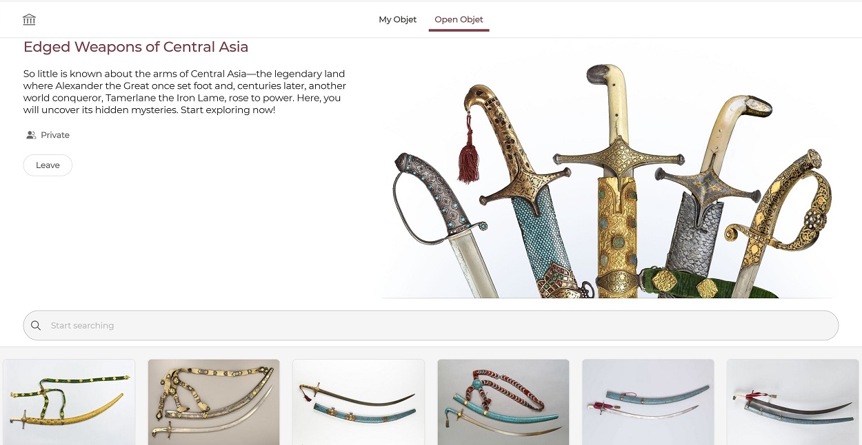Click the Edged Weapons of Central Asia title
862x445 pixels.
coord(136,47)
